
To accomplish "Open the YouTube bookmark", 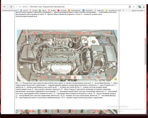I will tap(62, 11).
